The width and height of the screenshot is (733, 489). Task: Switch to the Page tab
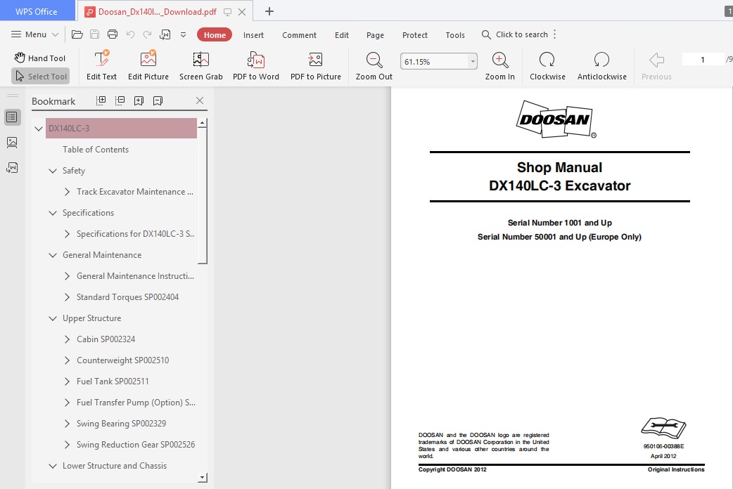point(375,35)
